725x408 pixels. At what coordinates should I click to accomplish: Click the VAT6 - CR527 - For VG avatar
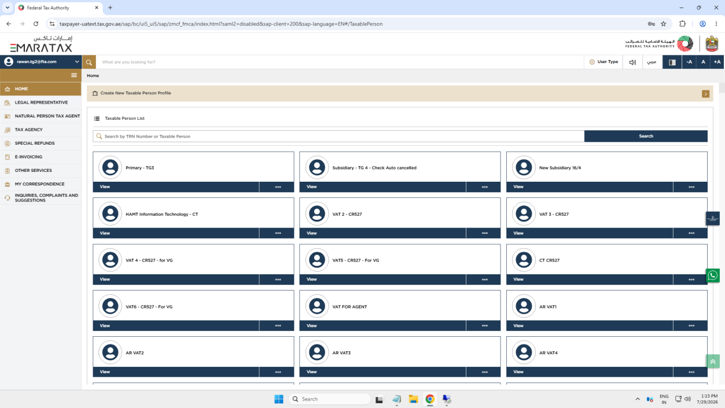click(110, 306)
